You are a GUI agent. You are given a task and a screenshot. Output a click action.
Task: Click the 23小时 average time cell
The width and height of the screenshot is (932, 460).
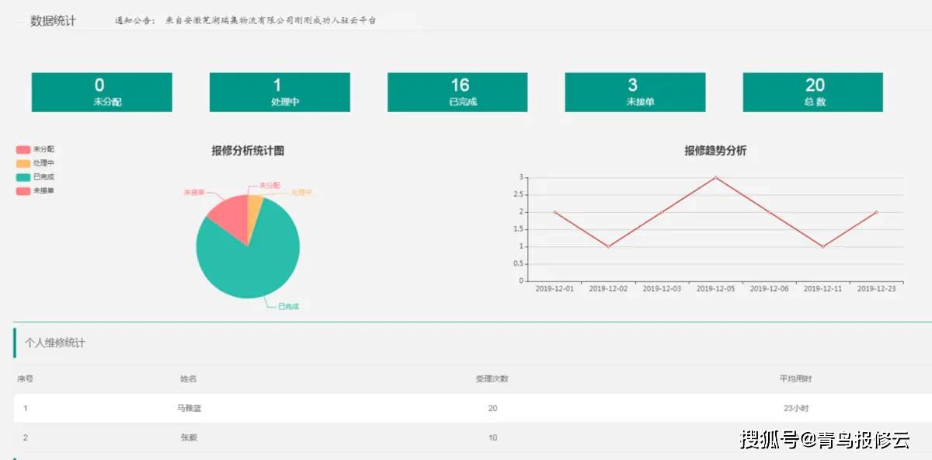(x=796, y=408)
